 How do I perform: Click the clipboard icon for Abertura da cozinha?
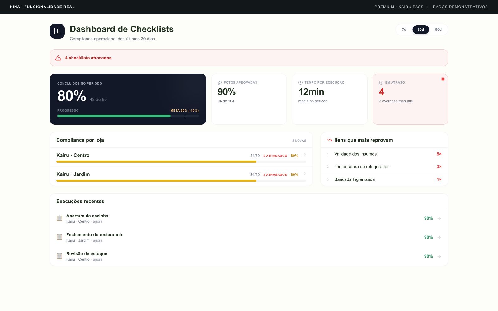[x=59, y=218]
